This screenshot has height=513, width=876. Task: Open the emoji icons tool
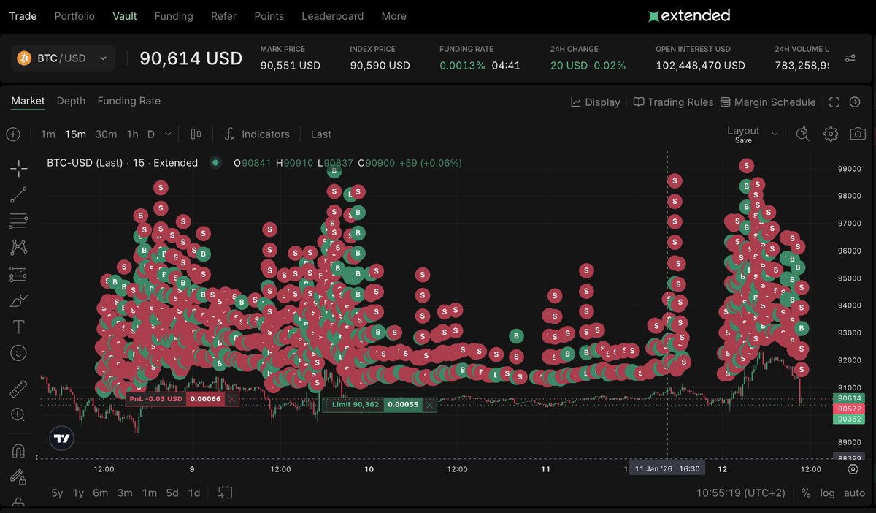pos(19,353)
